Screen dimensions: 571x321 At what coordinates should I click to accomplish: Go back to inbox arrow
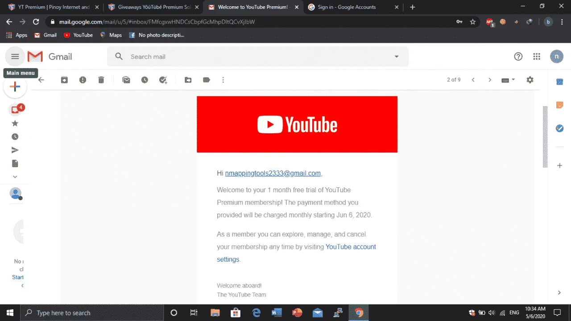tap(41, 80)
